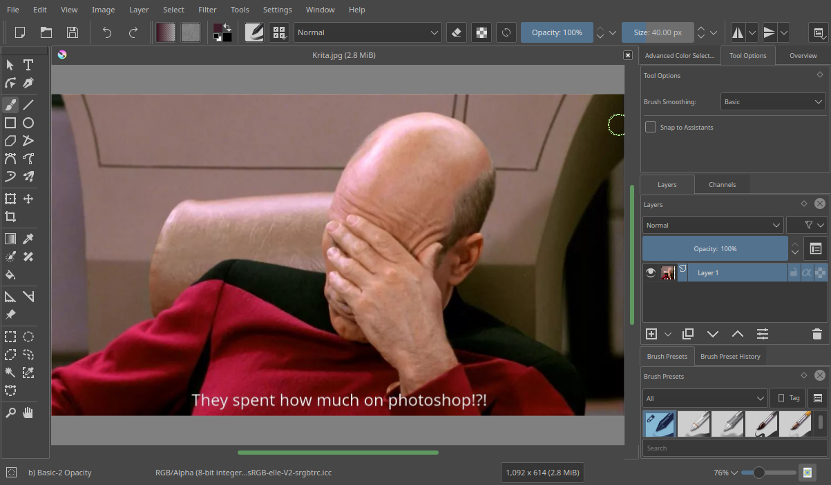This screenshot has width=831, height=485.
Task: Activate the Transform tool
Action: click(10, 199)
